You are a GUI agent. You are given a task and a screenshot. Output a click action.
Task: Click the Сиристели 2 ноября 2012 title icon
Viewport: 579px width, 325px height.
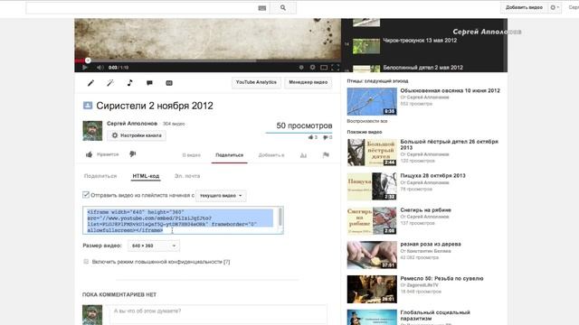(88, 106)
